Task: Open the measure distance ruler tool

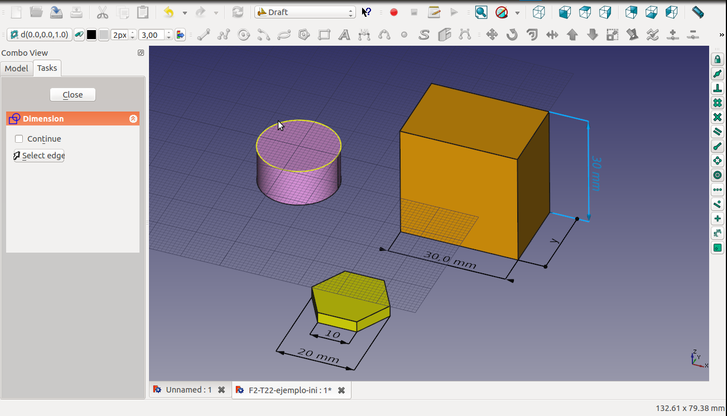Action: tap(697, 12)
